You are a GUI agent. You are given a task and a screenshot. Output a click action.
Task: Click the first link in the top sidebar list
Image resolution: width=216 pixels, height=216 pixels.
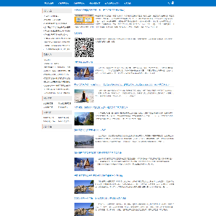[52, 16]
